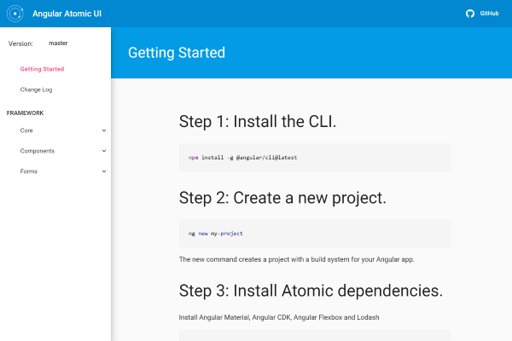
Task: Open the master version selector
Action: (x=58, y=43)
